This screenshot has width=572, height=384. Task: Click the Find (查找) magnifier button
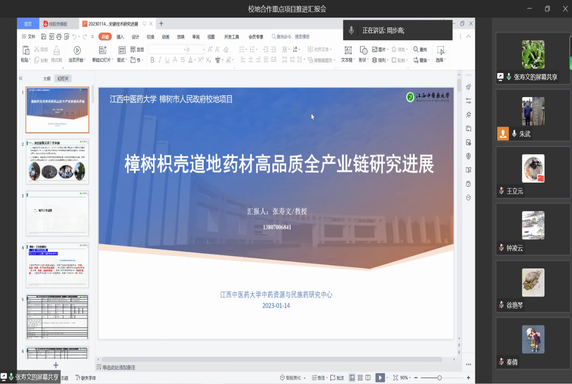pos(420,49)
